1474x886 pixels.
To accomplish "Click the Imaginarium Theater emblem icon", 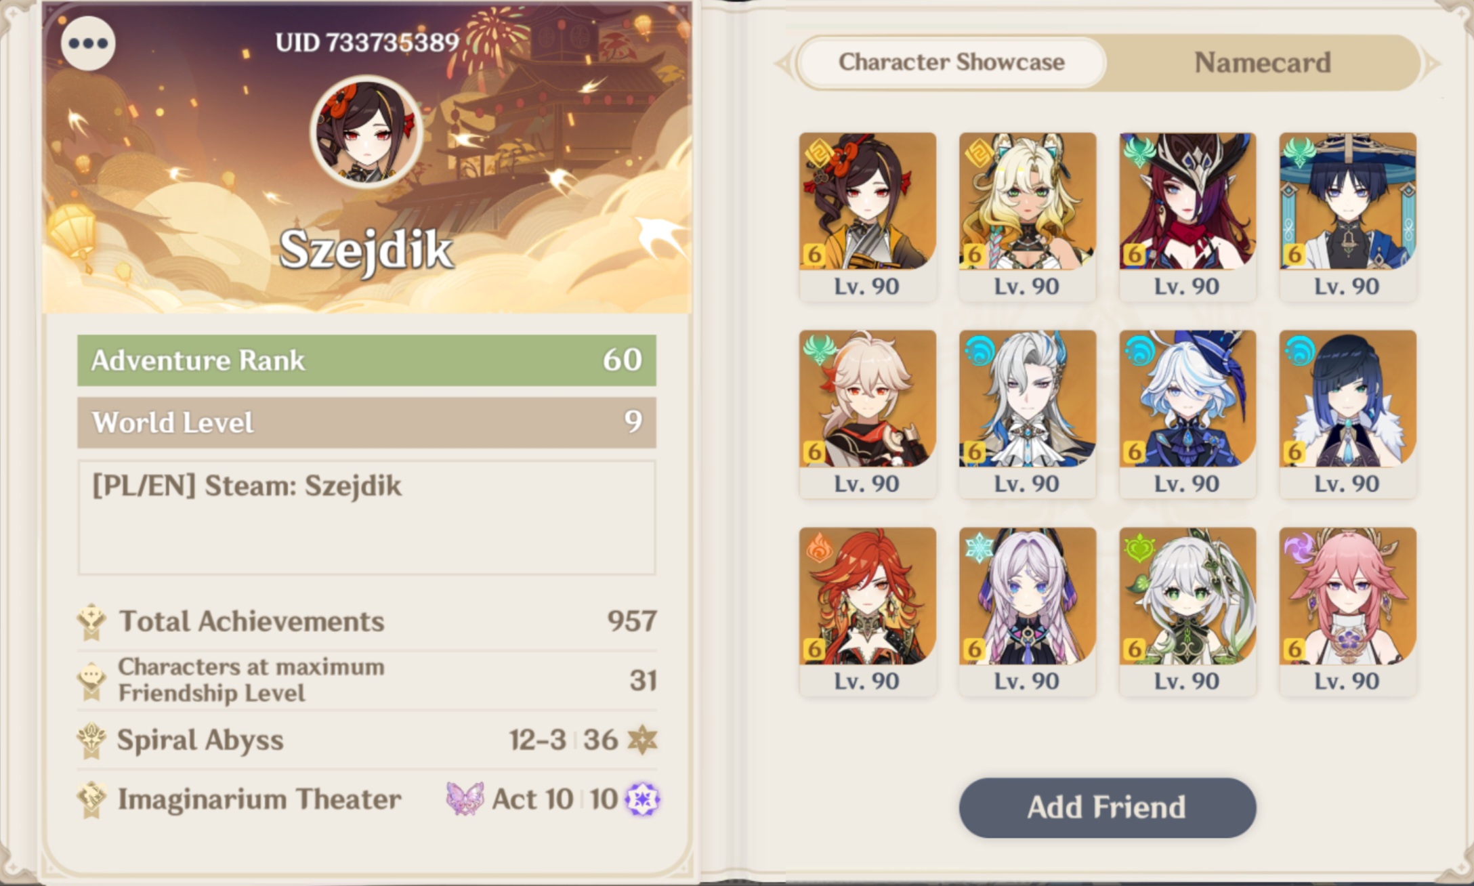I will (x=91, y=799).
